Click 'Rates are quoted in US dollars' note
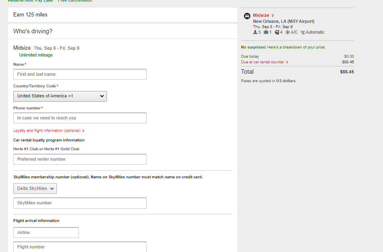The height and width of the screenshot is (252, 383). (269, 81)
